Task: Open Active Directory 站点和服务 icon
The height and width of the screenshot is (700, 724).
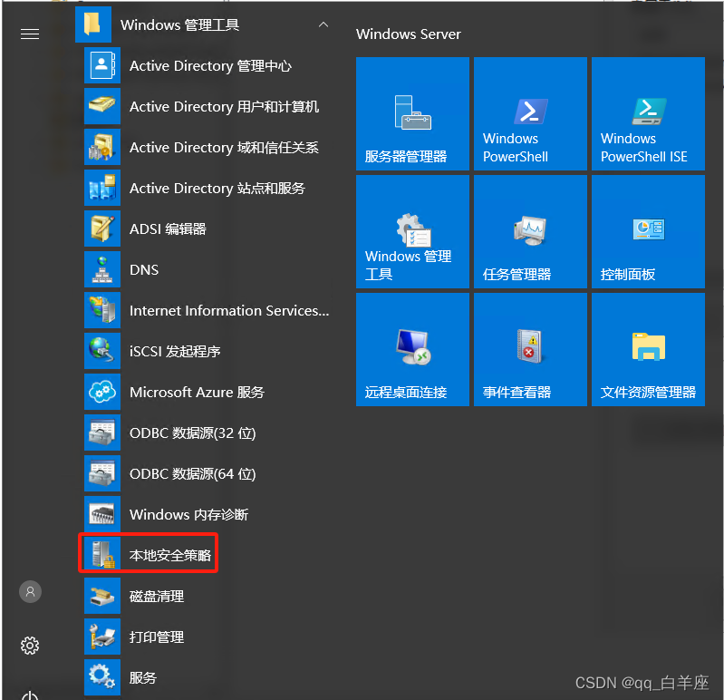Action: pos(102,188)
